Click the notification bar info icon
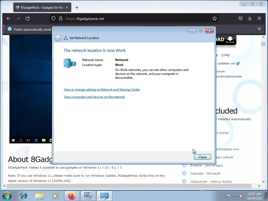The height and width of the screenshot is (201, 268). (10, 29)
